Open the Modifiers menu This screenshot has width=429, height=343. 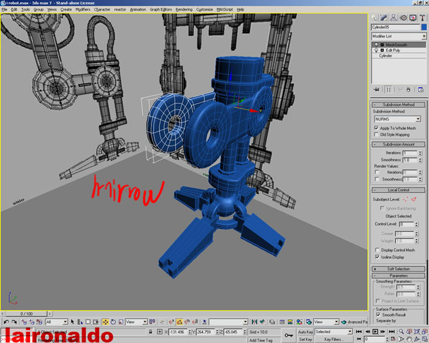pyautogui.click(x=83, y=10)
